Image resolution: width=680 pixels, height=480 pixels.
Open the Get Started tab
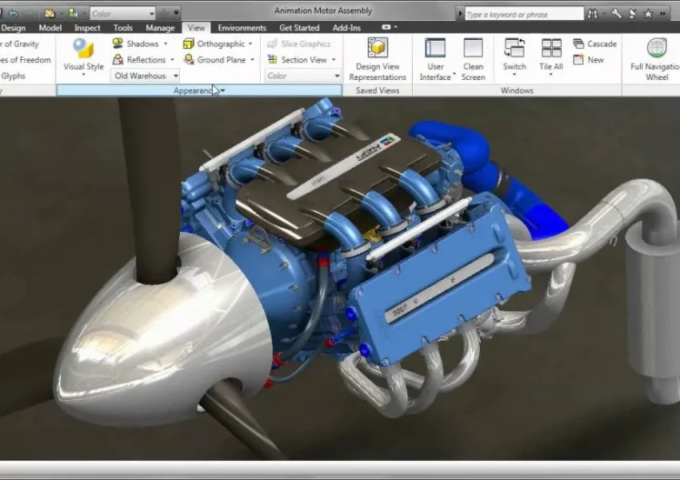tap(299, 28)
